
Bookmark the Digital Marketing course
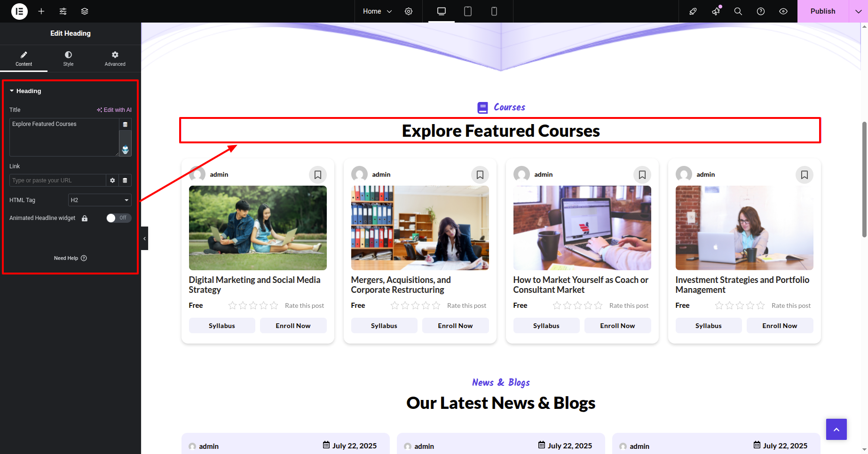[318, 175]
